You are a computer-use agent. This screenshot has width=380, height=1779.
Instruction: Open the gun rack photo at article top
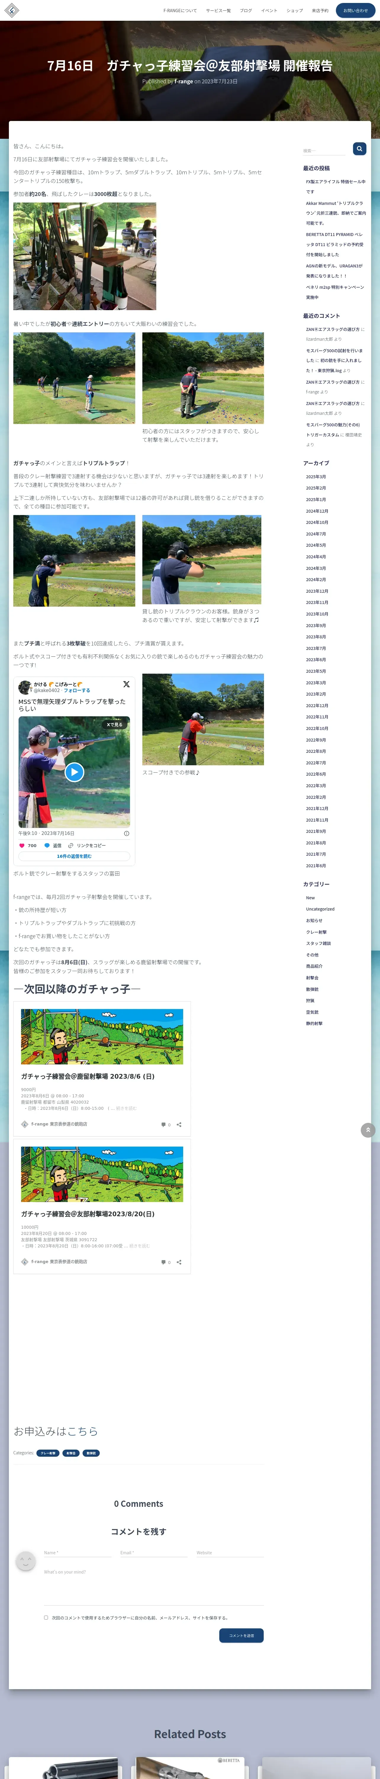pos(85,256)
